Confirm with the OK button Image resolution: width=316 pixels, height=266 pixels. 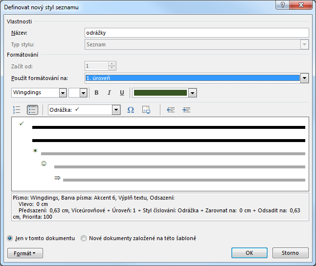click(249, 253)
